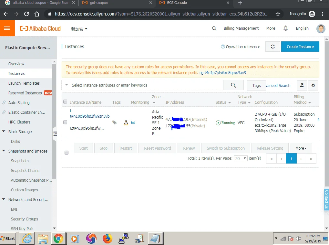The image size is (329, 245).
Task: Collapse the Snapshots and Images section
Action: coord(4,151)
